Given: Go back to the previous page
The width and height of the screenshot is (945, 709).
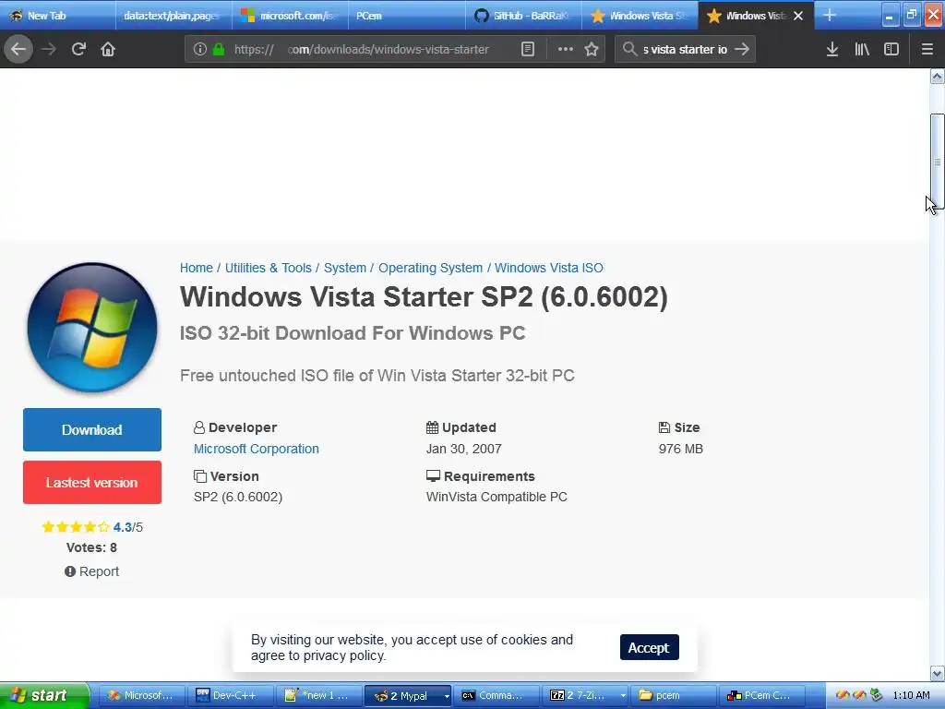Looking at the screenshot, I should [x=18, y=49].
